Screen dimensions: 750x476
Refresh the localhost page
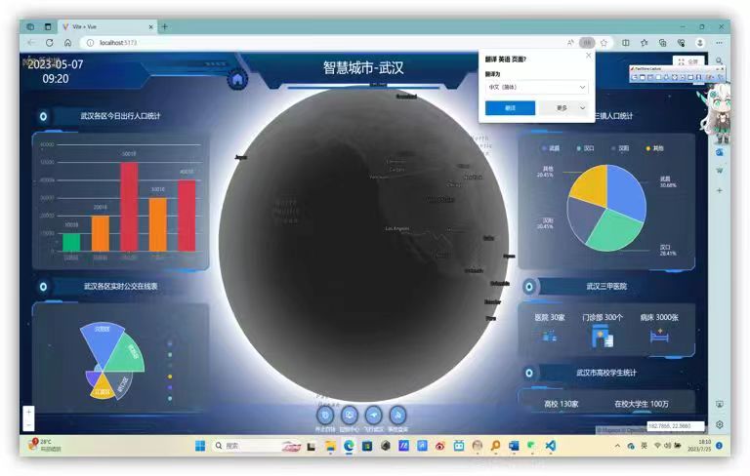49,43
